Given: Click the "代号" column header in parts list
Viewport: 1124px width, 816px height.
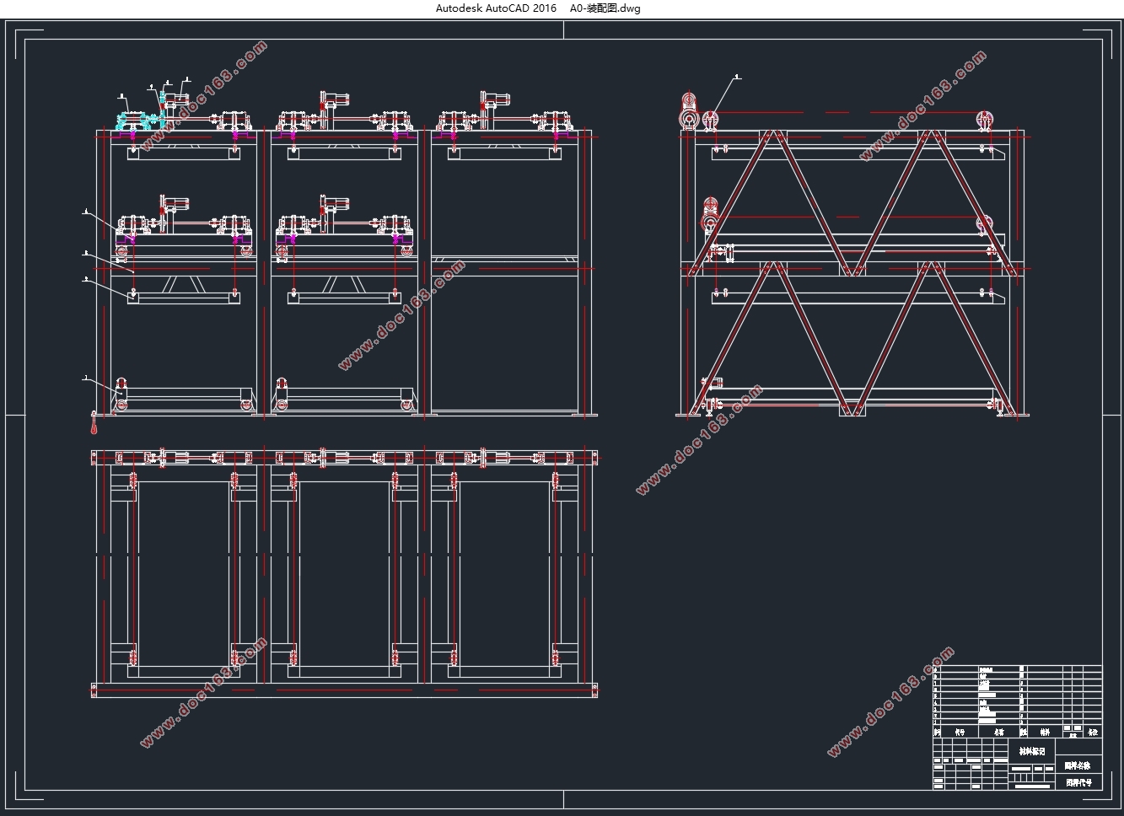Looking at the screenshot, I should [x=960, y=732].
